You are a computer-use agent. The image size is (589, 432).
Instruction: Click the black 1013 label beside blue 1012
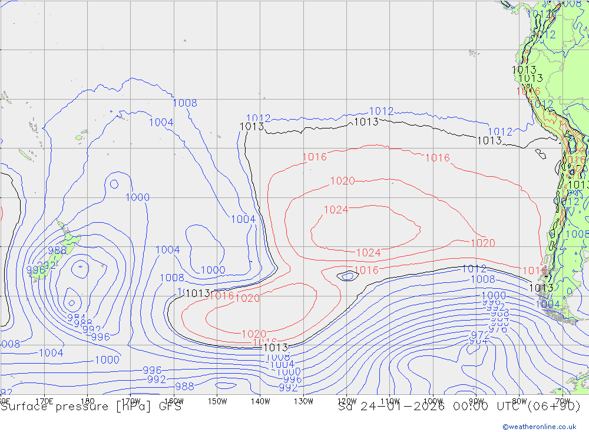pyautogui.click(x=252, y=127)
